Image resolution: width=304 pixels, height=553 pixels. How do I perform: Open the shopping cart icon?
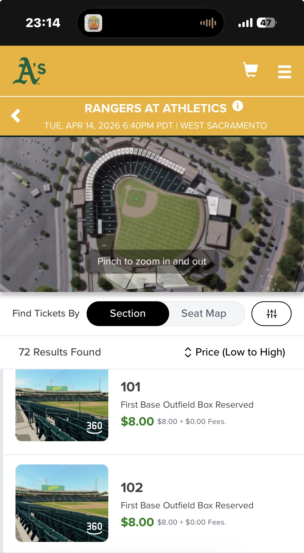coord(250,70)
